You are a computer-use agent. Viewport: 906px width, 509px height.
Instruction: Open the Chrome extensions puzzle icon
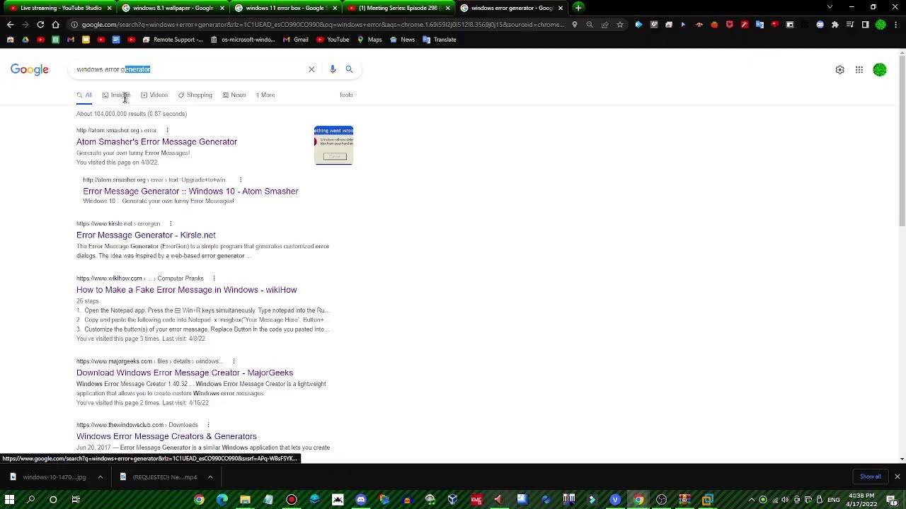835,25
